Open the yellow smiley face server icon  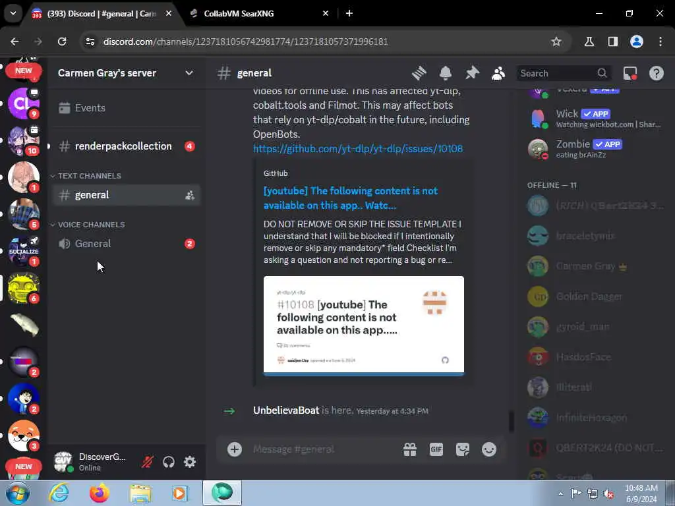coord(24,289)
